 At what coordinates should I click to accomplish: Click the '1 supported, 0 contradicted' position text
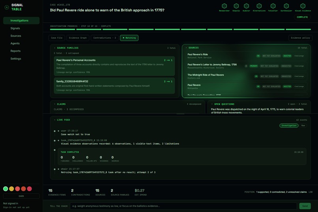281,192
